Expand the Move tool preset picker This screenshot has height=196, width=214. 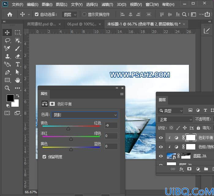pyautogui.click(x=29, y=14)
